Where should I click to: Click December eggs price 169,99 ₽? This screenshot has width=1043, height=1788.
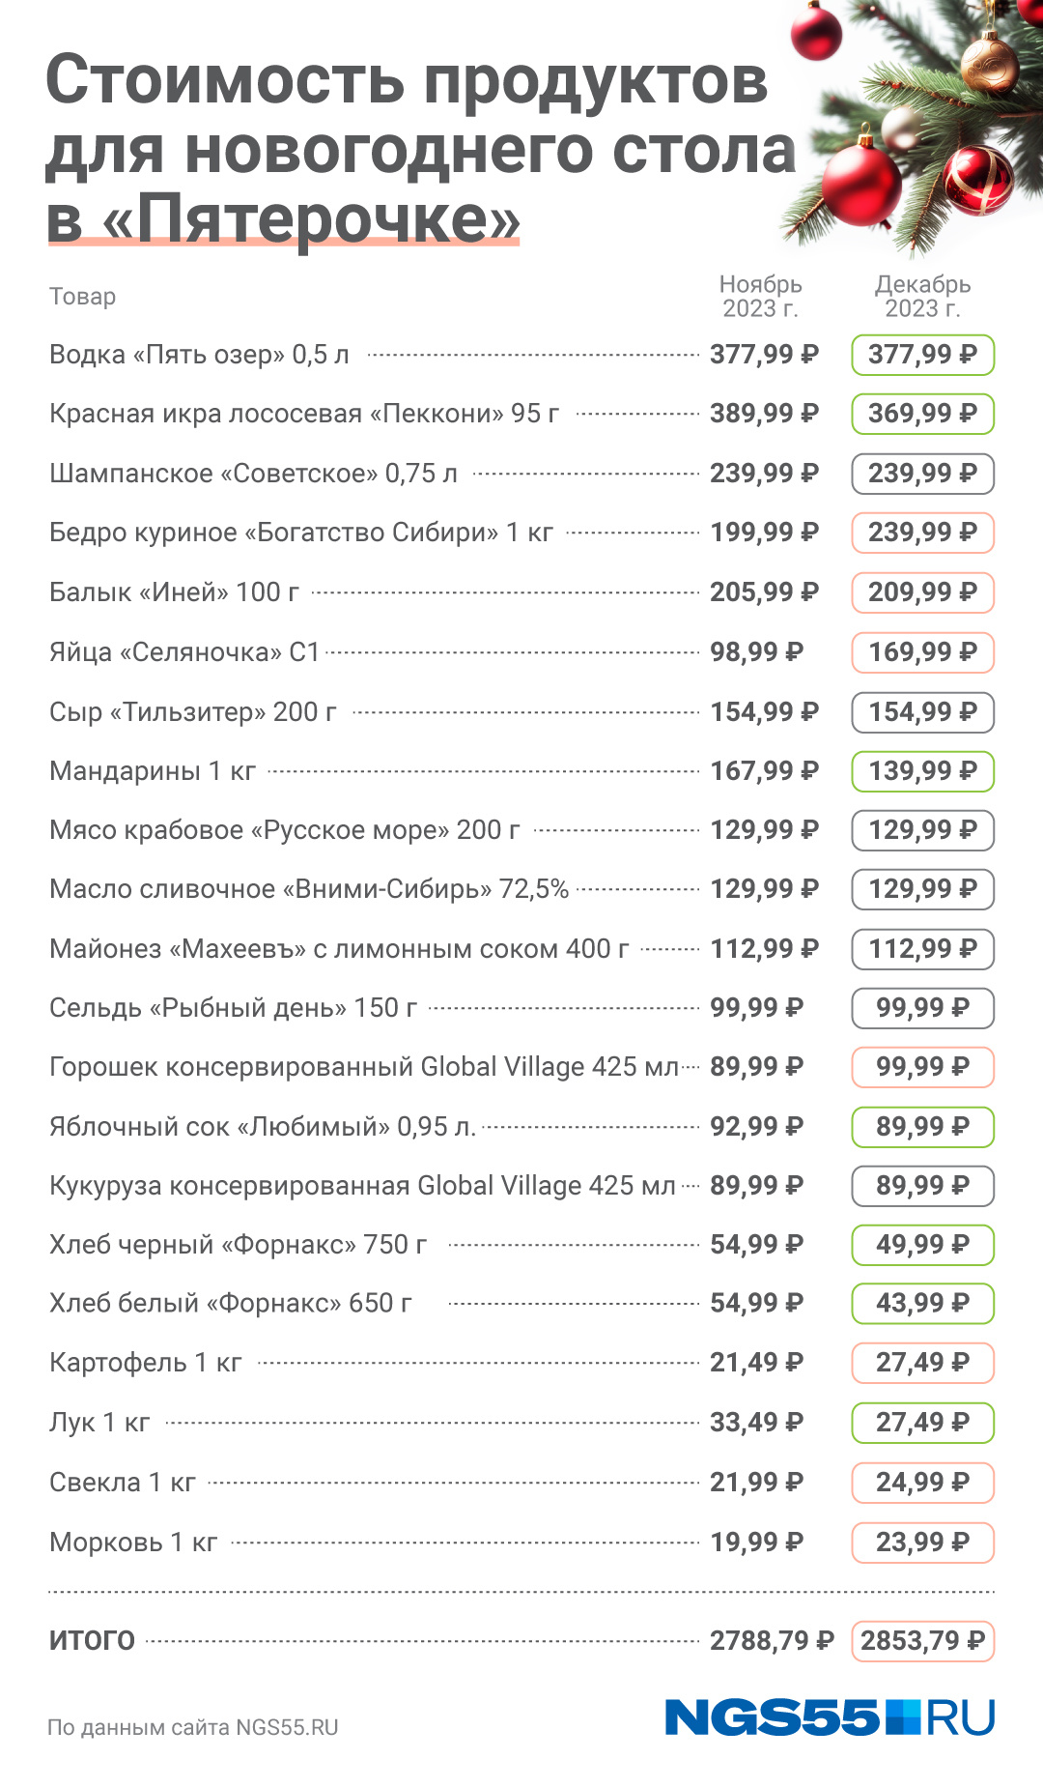tap(922, 652)
